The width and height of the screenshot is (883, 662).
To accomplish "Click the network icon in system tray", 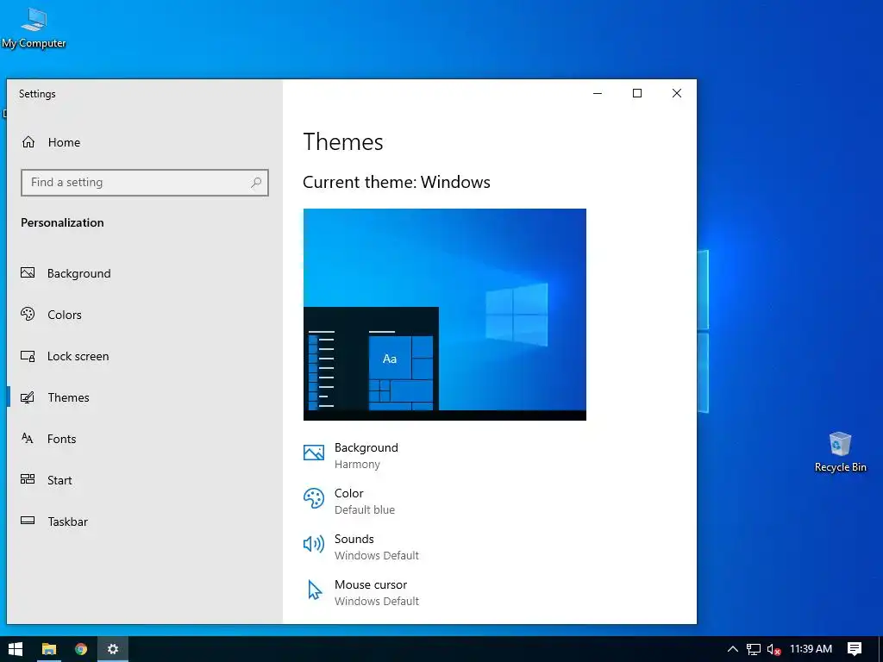I will [754, 649].
